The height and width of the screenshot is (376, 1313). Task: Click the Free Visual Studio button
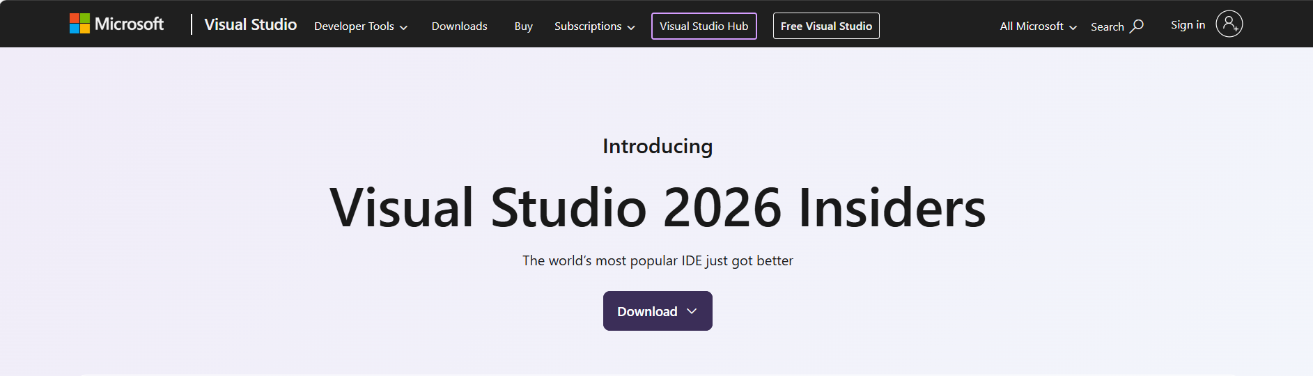coord(826,26)
